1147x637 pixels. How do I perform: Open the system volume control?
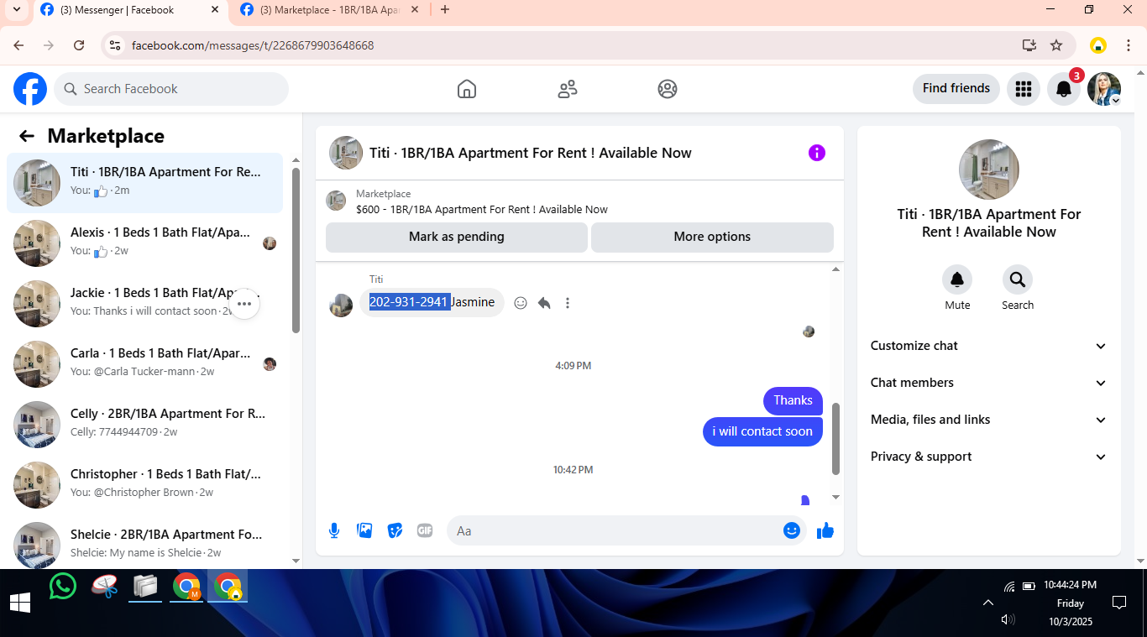click(x=1008, y=619)
